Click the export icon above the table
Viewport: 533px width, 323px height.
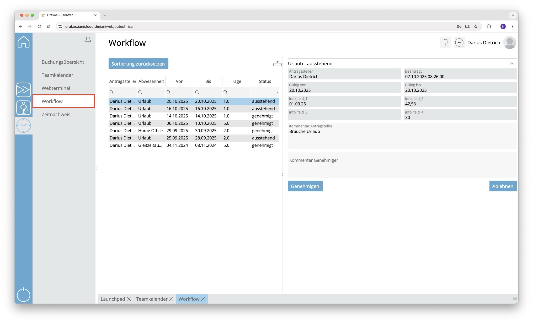click(277, 64)
